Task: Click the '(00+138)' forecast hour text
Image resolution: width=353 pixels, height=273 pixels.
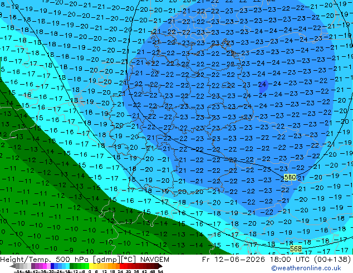Action: tap(333, 260)
